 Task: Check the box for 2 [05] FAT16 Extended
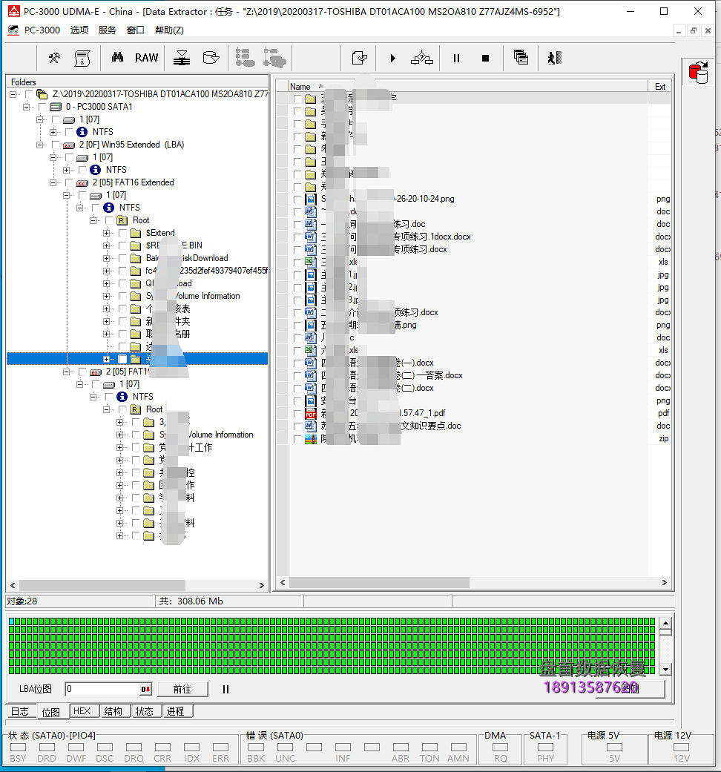click(x=69, y=182)
